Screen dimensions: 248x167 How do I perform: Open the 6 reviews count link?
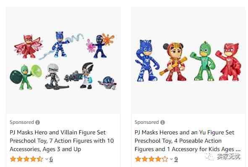point(51,159)
